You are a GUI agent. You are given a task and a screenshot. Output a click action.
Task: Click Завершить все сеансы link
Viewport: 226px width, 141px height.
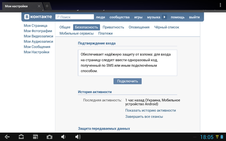point(144,116)
